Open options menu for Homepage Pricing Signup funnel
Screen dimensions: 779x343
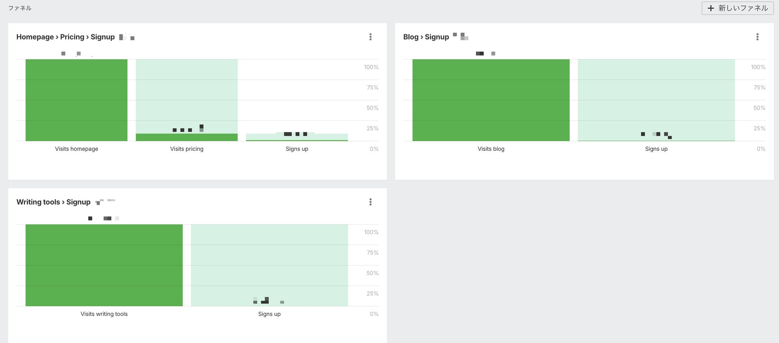coord(370,37)
